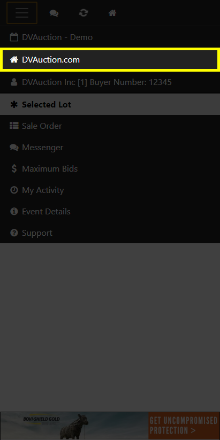Show Event Details information
This screenshot has height=440, width=220.
click(110, 211)
